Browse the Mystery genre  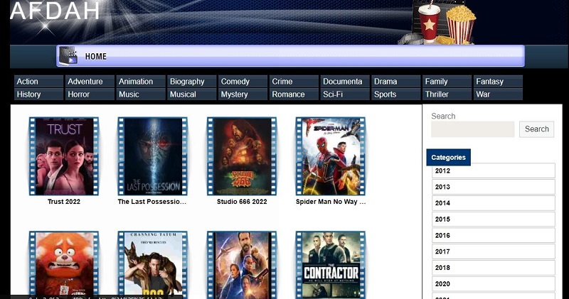click(x=243, y=94)
